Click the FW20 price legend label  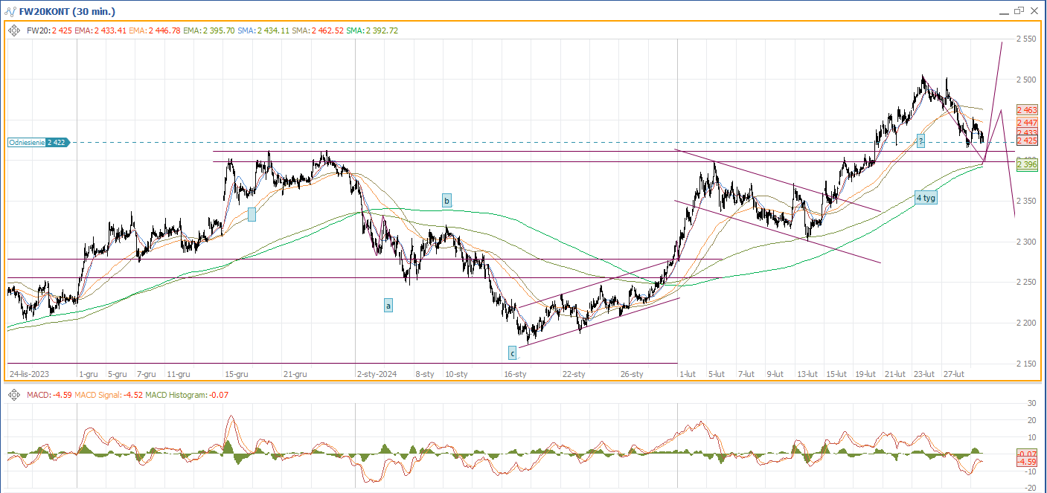pyautogui.click(x=49, y=30)
